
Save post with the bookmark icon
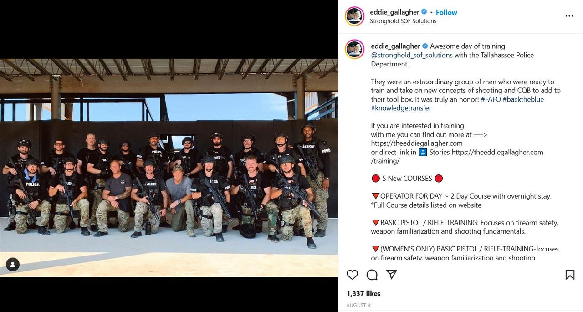click(570, 275)
